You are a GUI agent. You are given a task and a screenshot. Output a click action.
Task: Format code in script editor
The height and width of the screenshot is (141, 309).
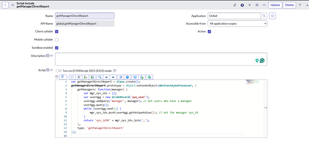point(79,77)
